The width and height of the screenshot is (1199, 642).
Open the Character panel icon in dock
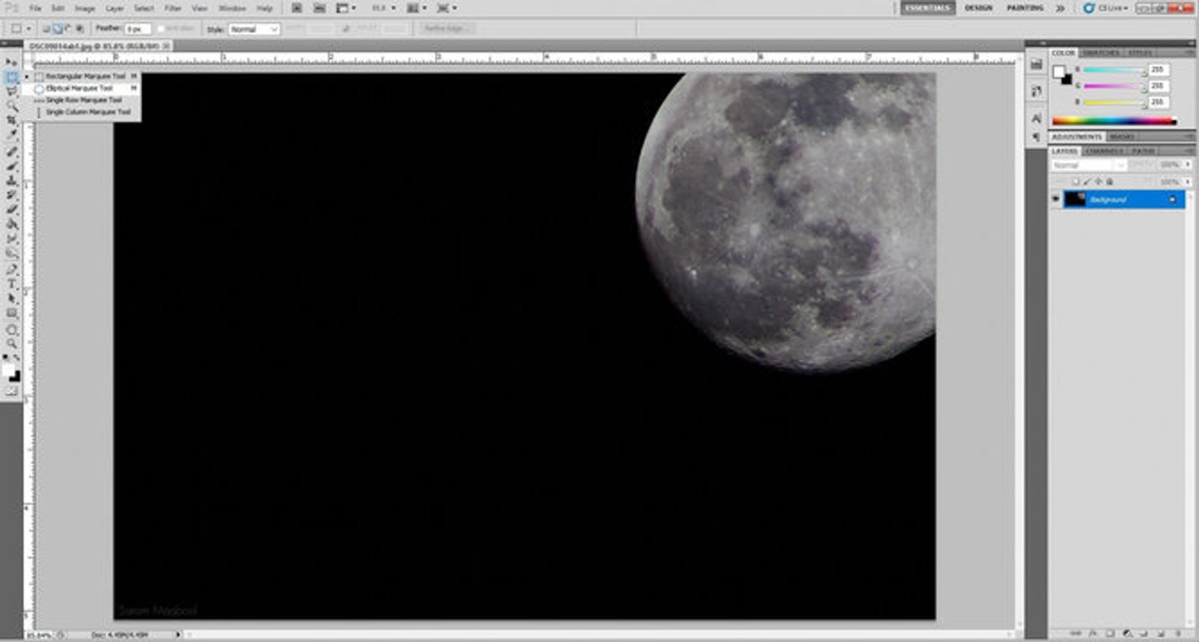coord(1036,118)
